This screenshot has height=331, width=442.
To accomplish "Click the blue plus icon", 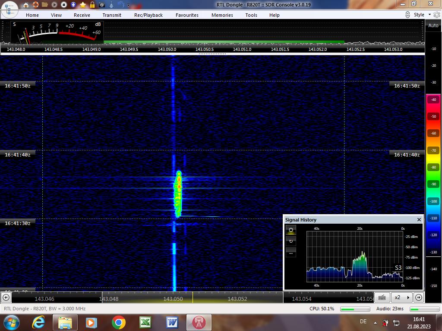I will [73, 4].
